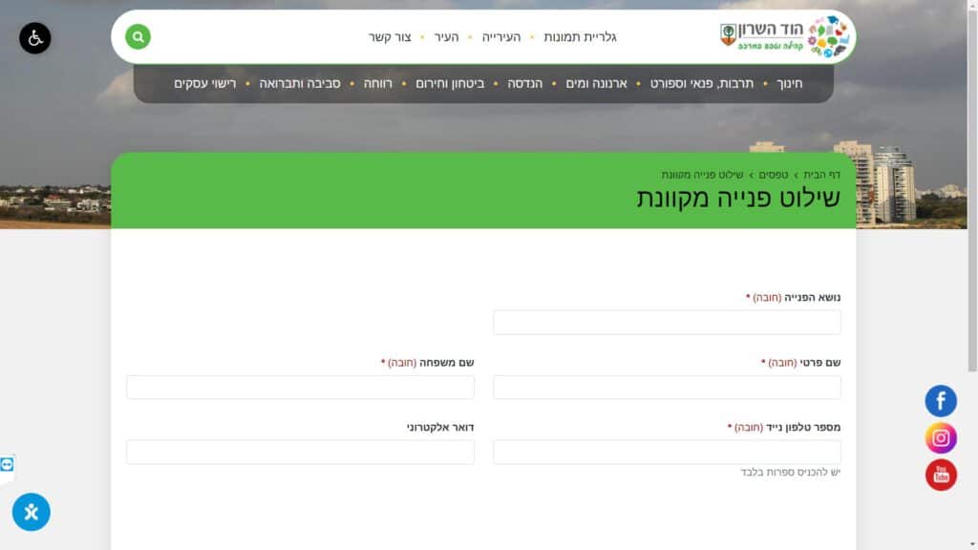Open the YouTube social link
This screenshot has width=978, height=550.
coord(940,475)
